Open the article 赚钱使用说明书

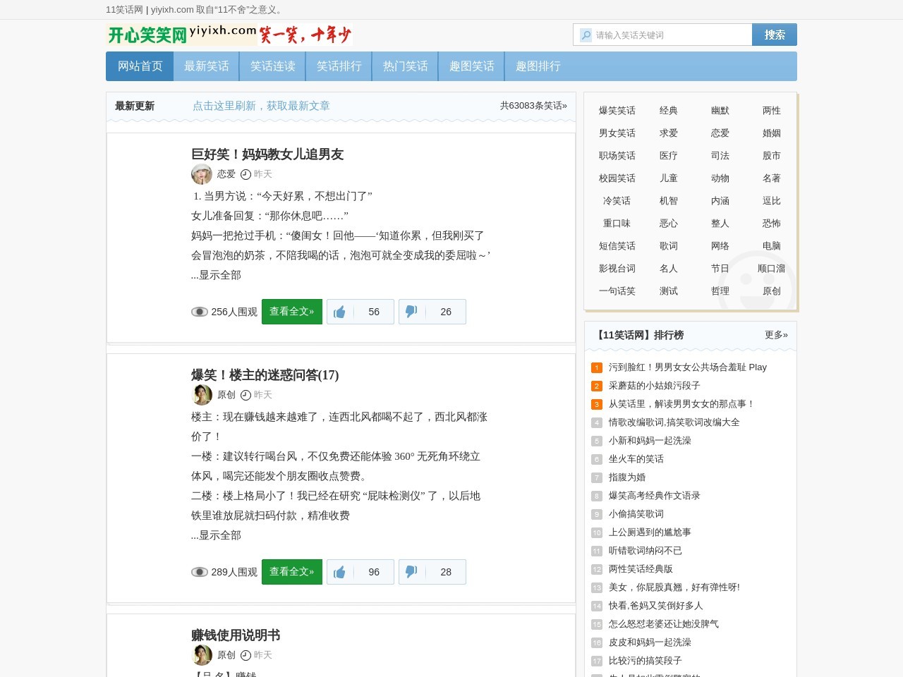pos(234,635)
